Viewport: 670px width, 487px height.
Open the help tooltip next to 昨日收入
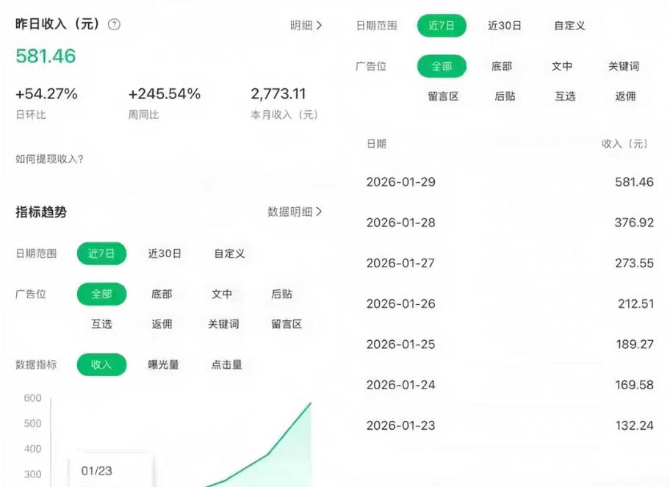pyautogui.click(x=115, y=24)
